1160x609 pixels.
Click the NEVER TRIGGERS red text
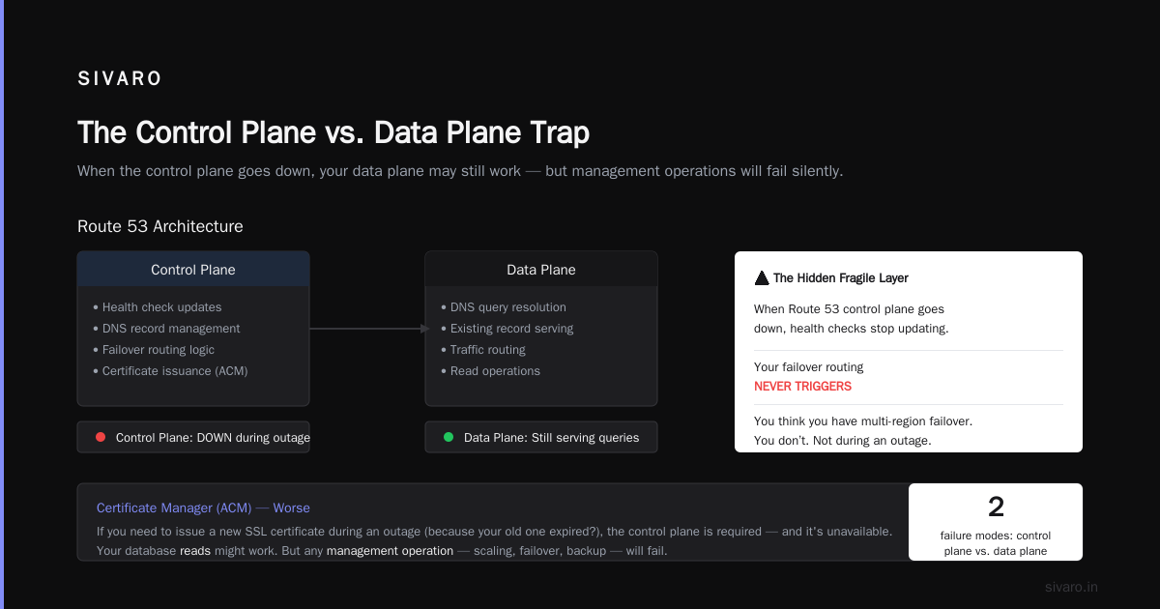[802, 386]
